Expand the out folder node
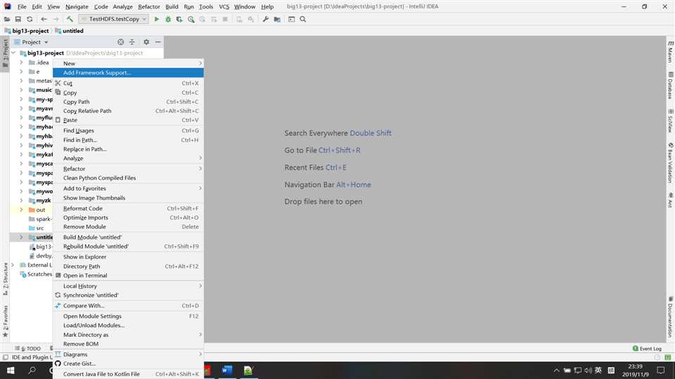675x379 pixels. pyautogui.click(x=21, y=210)
